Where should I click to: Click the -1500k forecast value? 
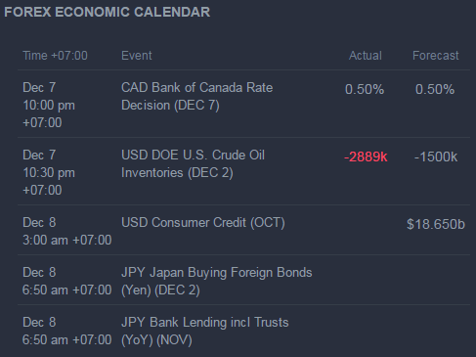tap(436, 156)
